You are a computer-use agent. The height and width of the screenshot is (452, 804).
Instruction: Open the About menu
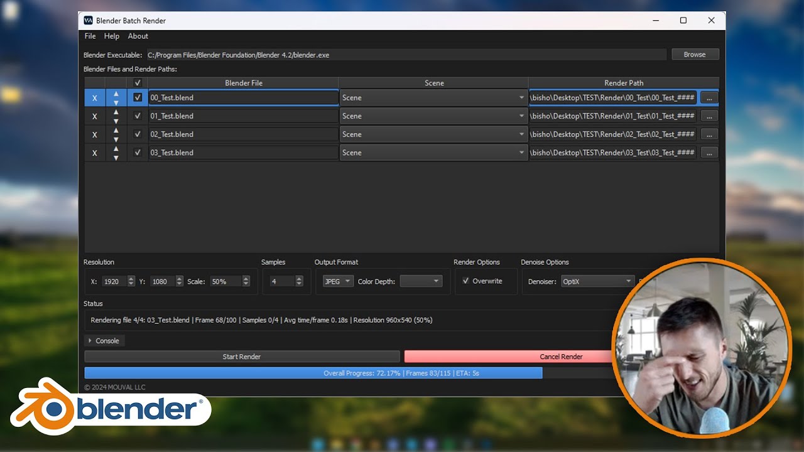[138, 36]
